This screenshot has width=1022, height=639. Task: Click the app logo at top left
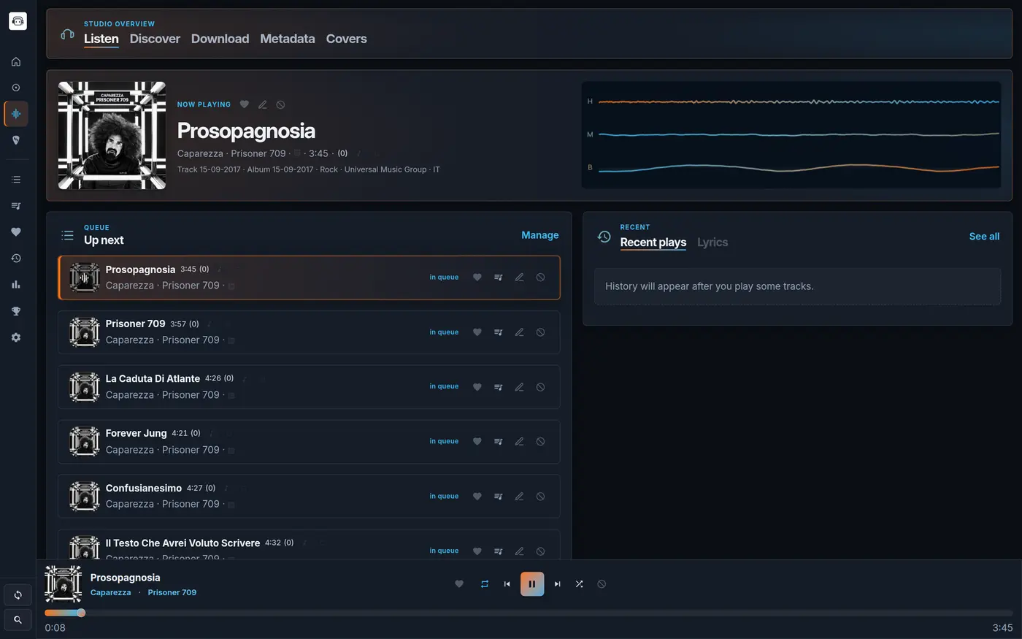pyautogui.click(x=18, y=21)
